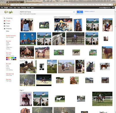Open the chestnut horse with white blaze thumbnail
Screen dimensions: 116x113
point(107,53)
